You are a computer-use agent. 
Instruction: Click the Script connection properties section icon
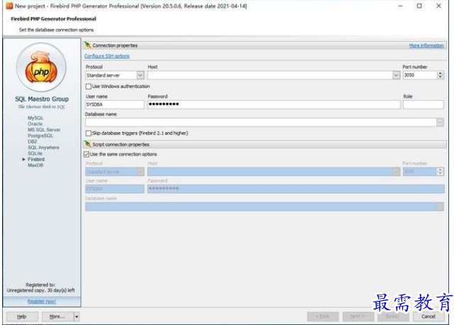coord(87,144)
